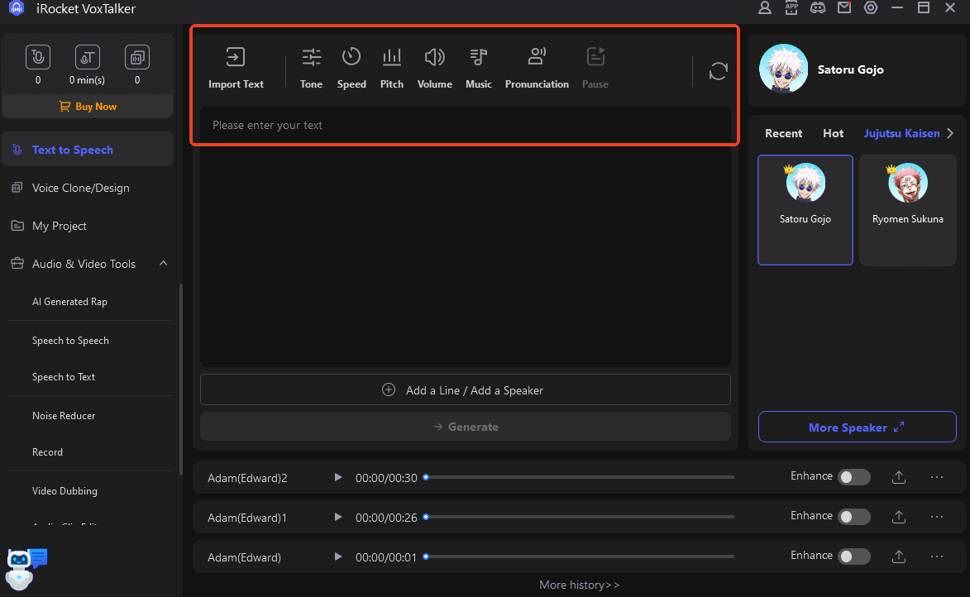Click the Adam(Edward)1 playback progress slider
Viewport: 970px width, 597px height.
pyautogui.click(x=579, y=517)
